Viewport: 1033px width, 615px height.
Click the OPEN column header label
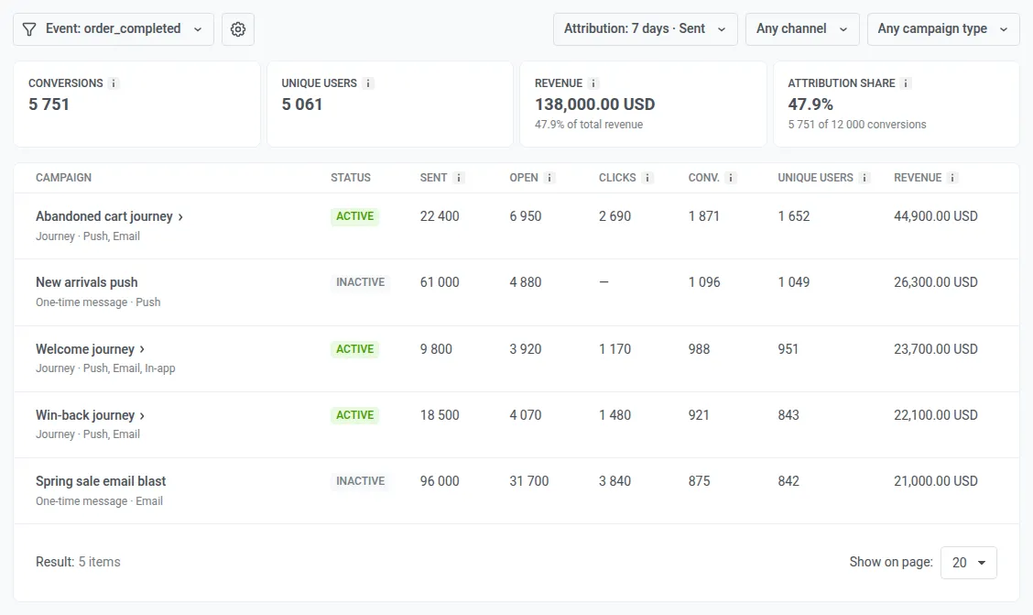pos(524,177)
